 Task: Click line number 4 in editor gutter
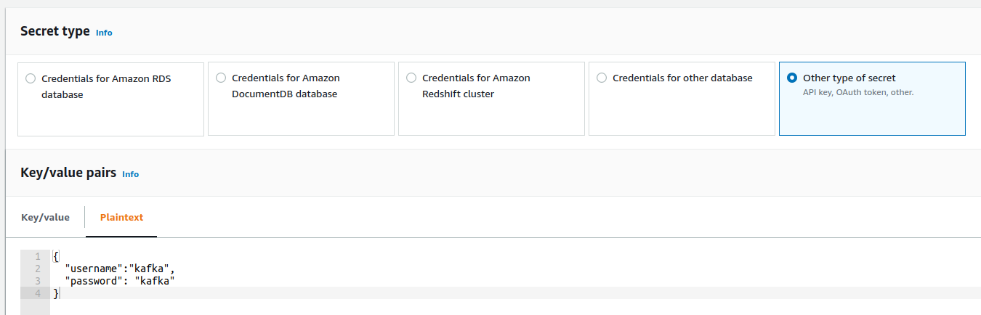(x=37, y=292)
